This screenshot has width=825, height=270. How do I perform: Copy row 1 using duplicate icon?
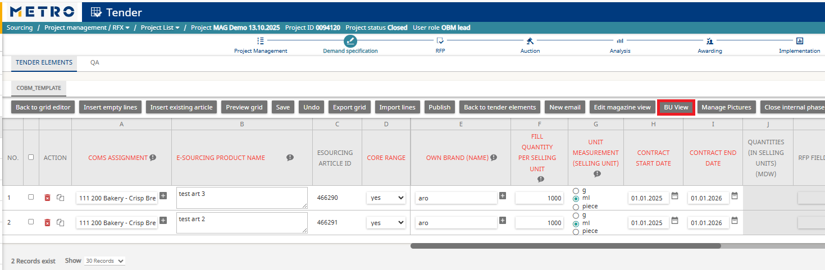[x=60, y=198]
